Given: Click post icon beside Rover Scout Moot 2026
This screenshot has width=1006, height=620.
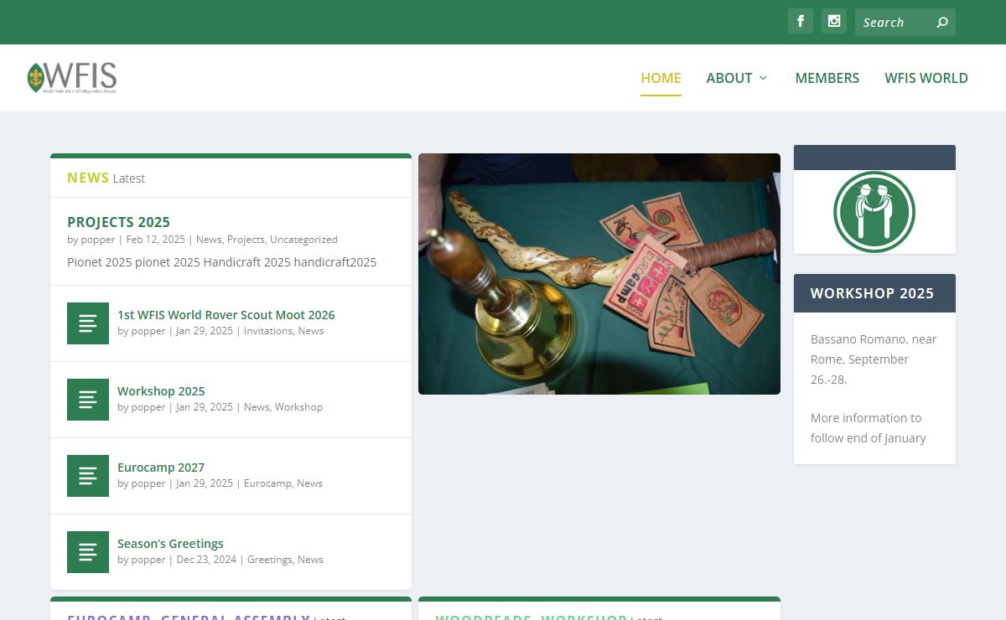Looking at the screenshot, I should coord(88,323).
